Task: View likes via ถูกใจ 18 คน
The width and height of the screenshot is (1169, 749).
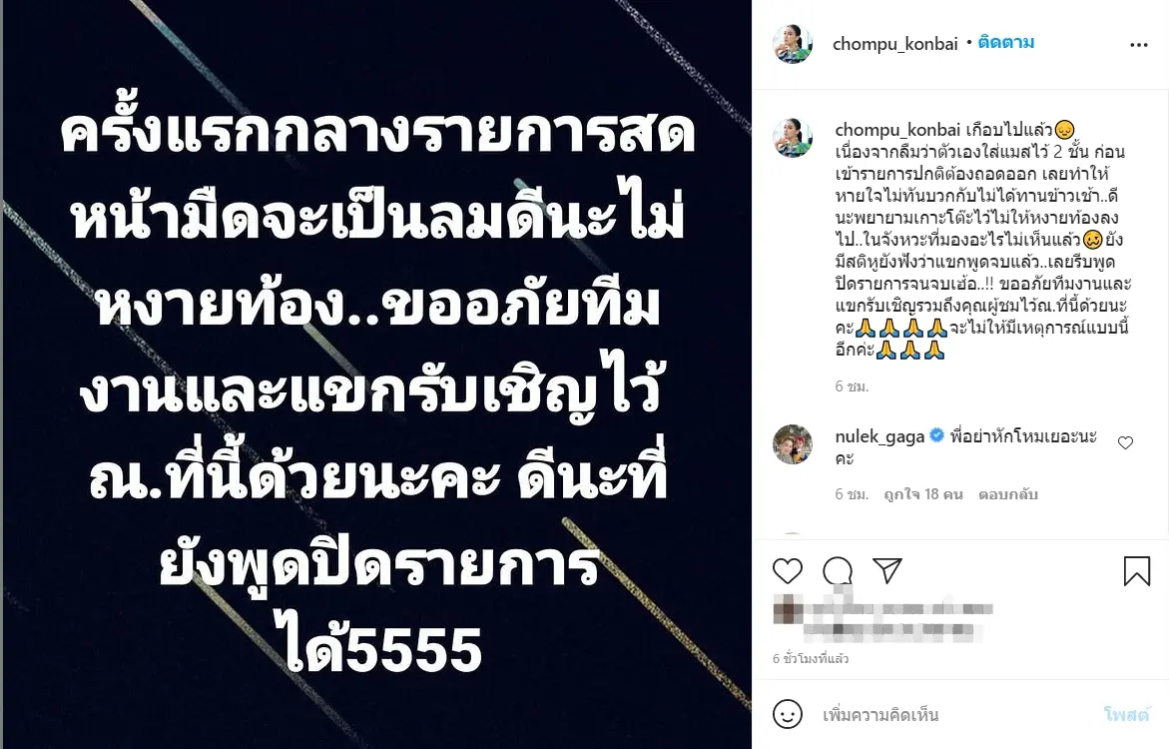Action: [x=923, y=494]
